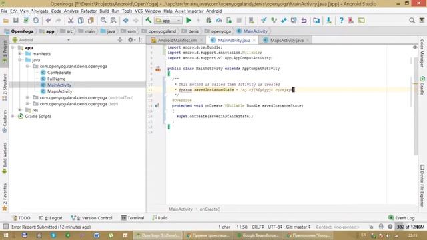Toggle the Project tool window tab

[5, 52]
